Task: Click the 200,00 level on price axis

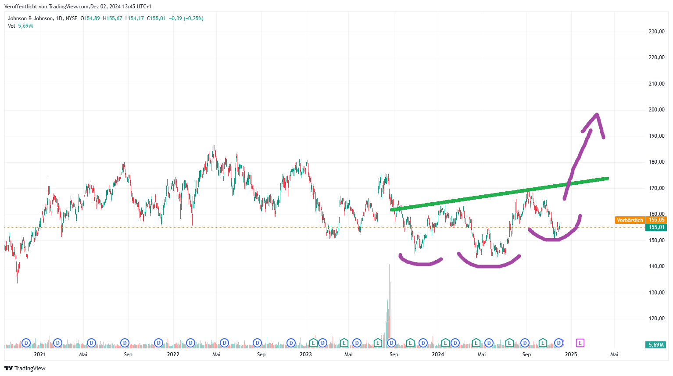Action: (x=656, y=110)
